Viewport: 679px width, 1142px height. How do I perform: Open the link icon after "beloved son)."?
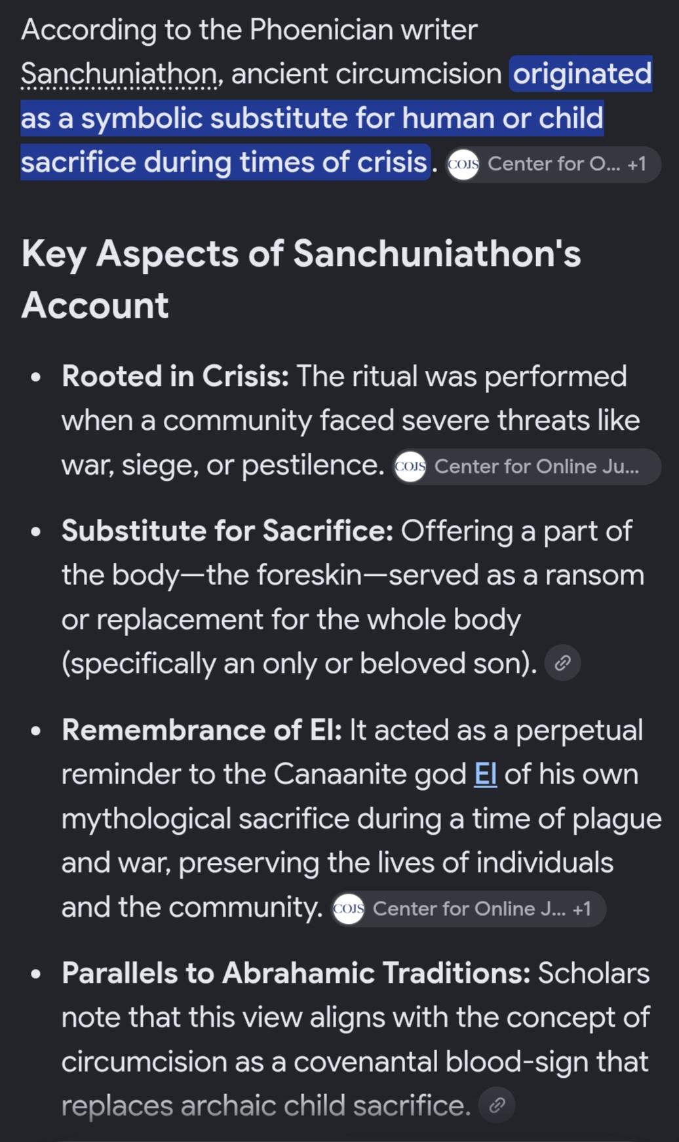click(x=562, y=663)
